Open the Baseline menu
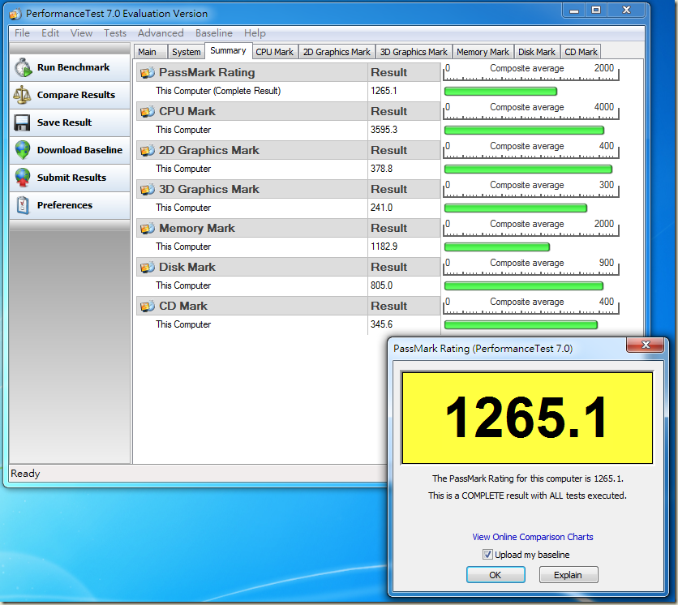Screen dimensions: 678x605 click(213, 33)
